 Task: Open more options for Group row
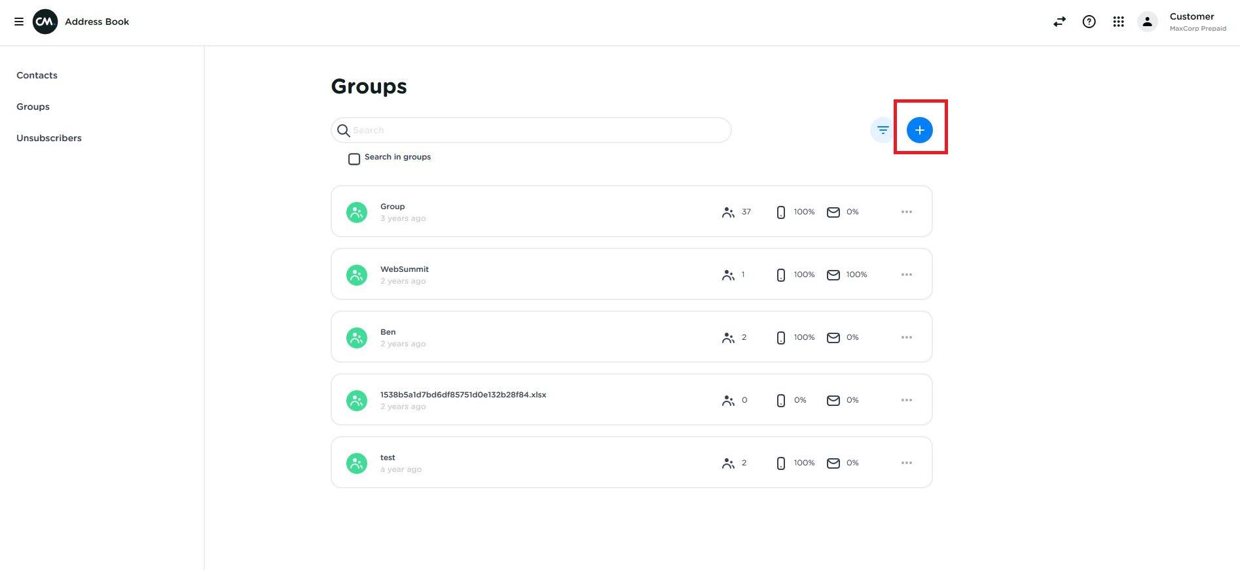(x=906, y=212)
